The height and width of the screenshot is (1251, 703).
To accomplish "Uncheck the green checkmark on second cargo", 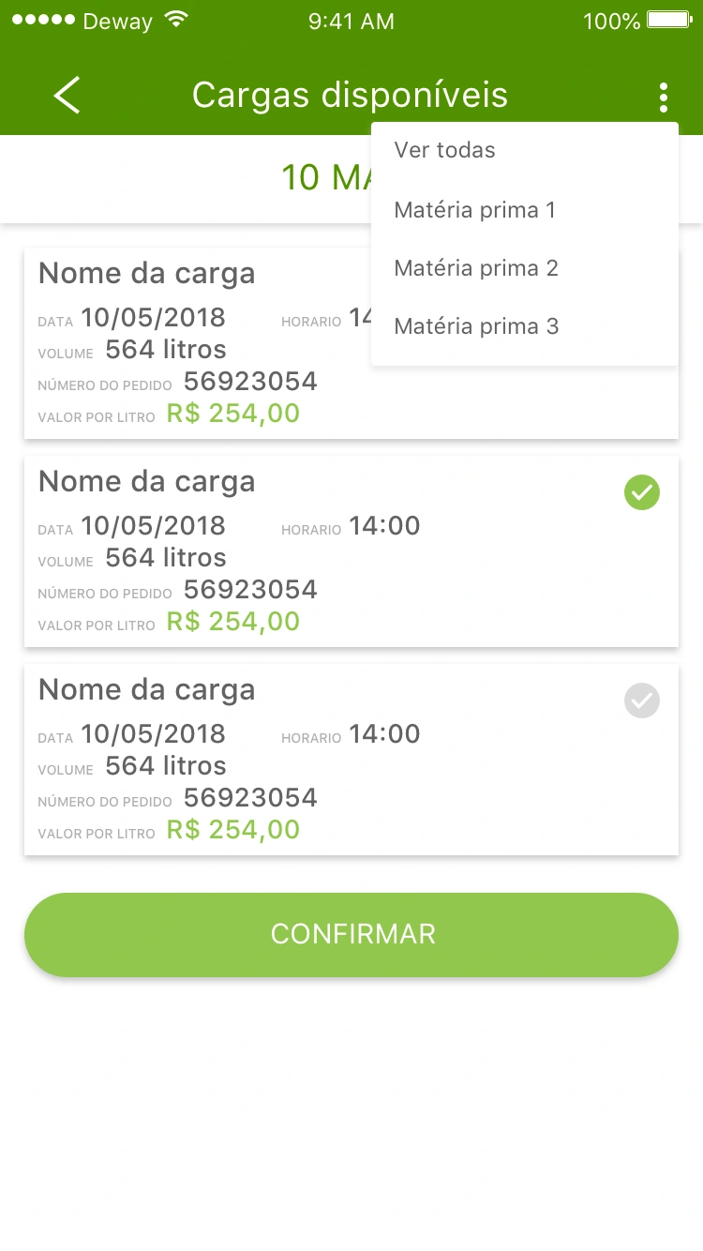I will coord(642,492).
